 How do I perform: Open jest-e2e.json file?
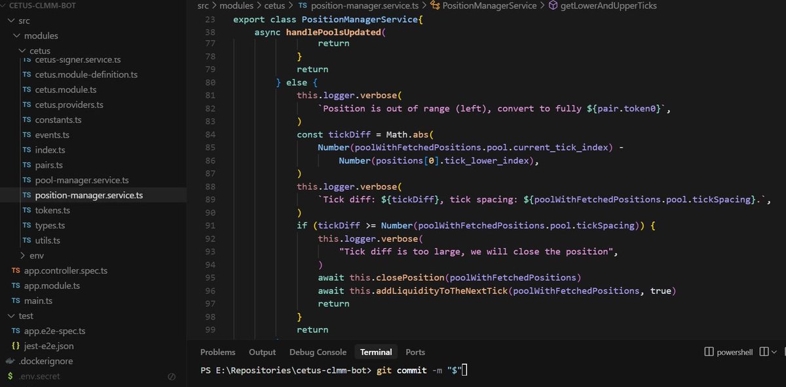(48, 346)
